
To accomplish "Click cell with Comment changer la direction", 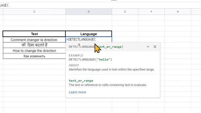I will point(34,40).
